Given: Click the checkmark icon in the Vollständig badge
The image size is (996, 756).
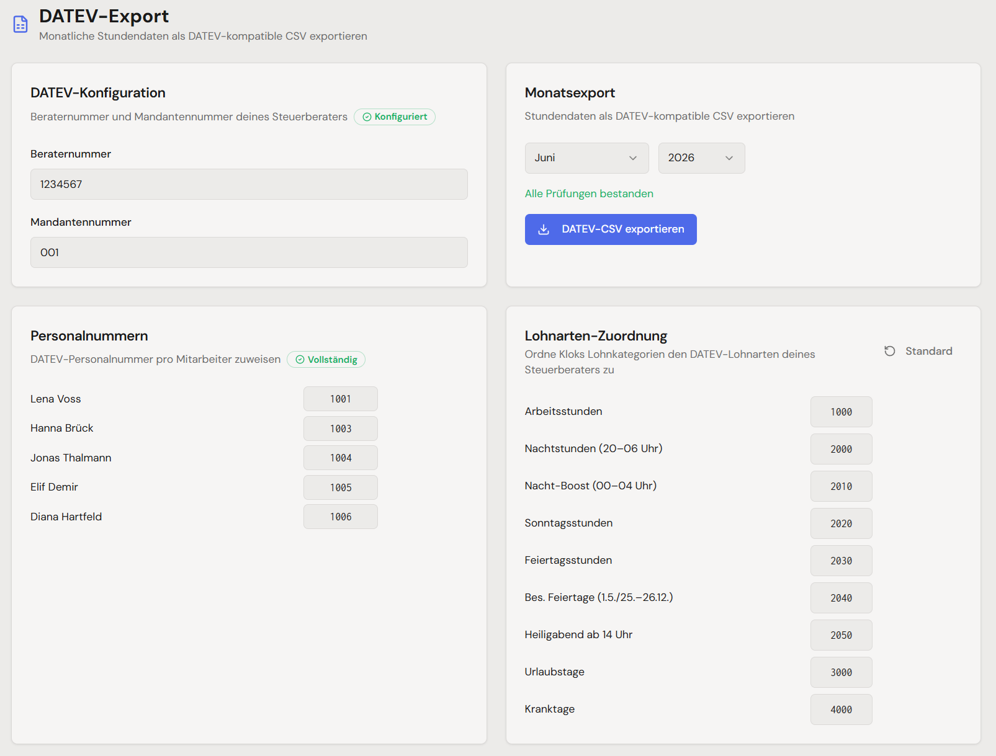Looking at the screenshot, I should click(300, 359).
